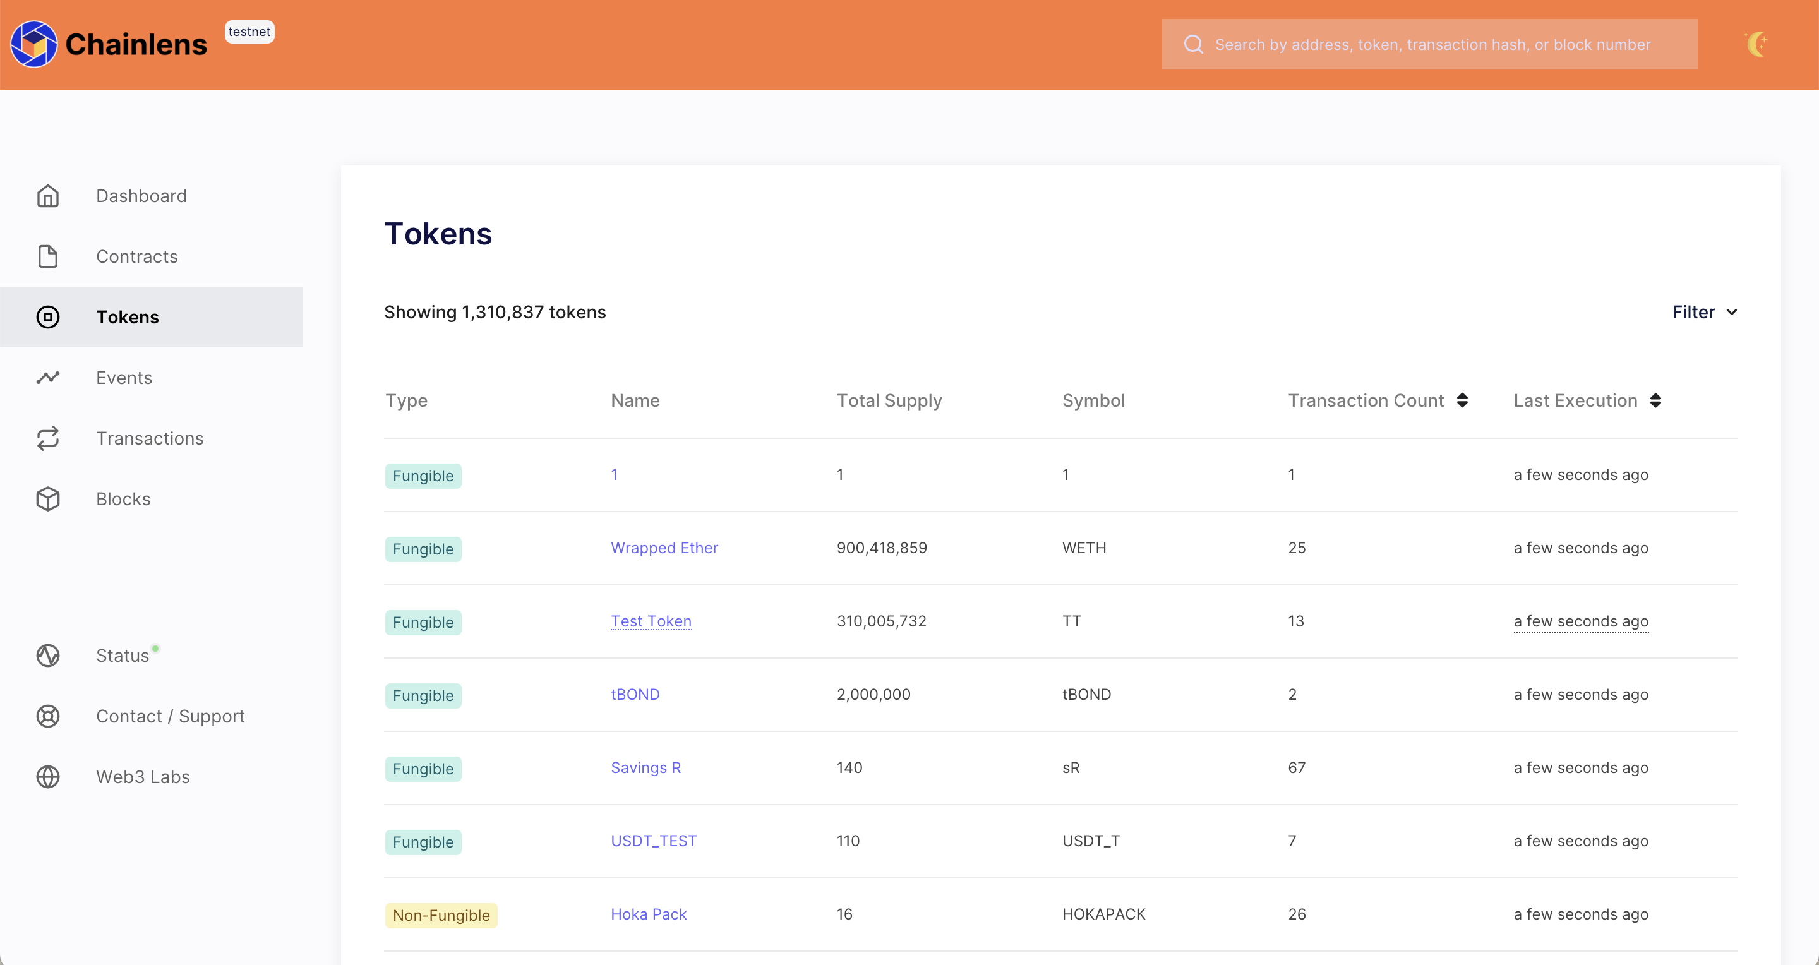The image size is (1819, 965).
Task: Click the Status activity icon
Action: 48,656
